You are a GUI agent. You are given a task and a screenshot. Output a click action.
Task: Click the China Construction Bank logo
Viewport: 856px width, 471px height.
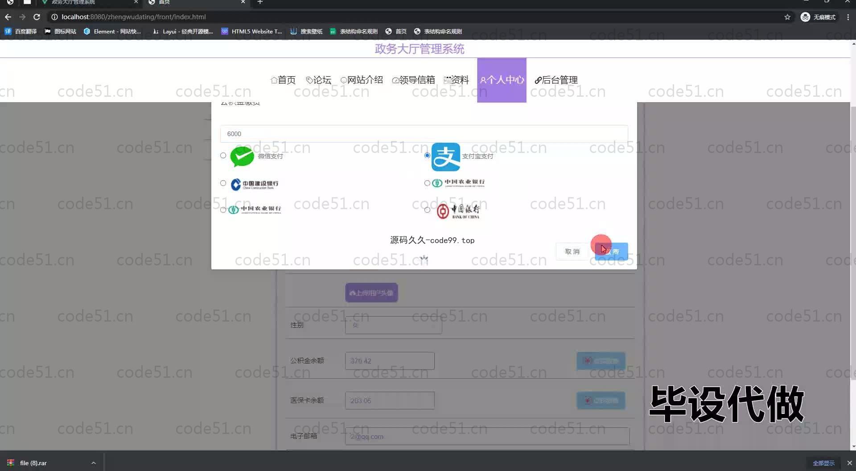pyautogui.click(x=255, y=184)
